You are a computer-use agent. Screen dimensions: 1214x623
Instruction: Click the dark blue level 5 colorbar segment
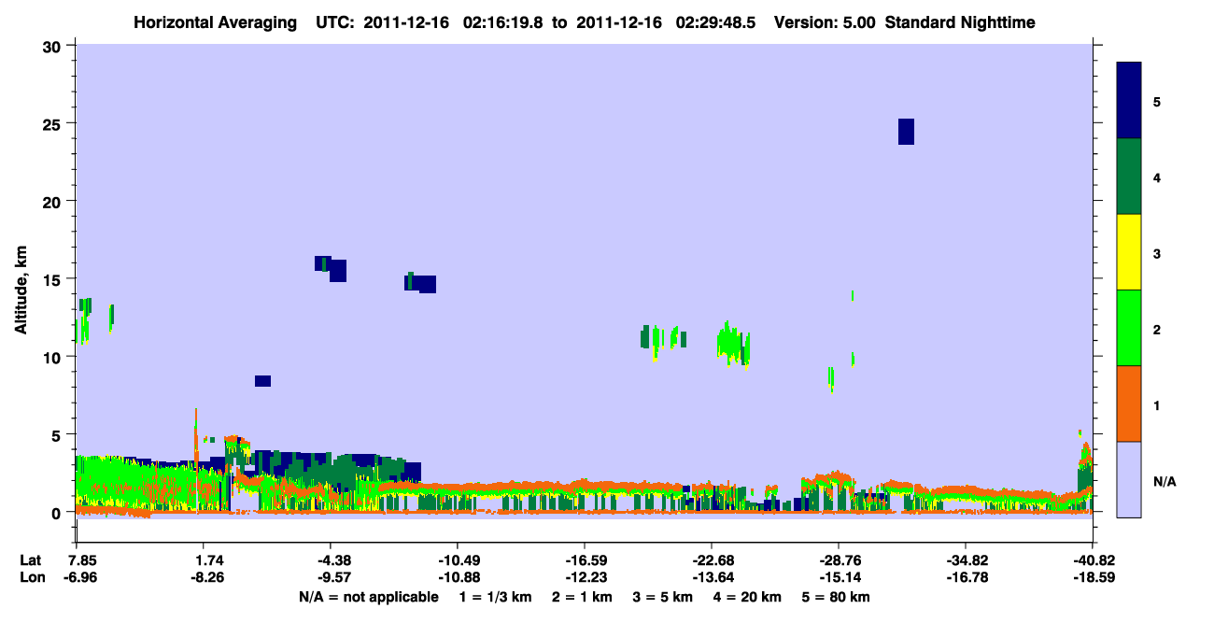tap(1129, 101)
